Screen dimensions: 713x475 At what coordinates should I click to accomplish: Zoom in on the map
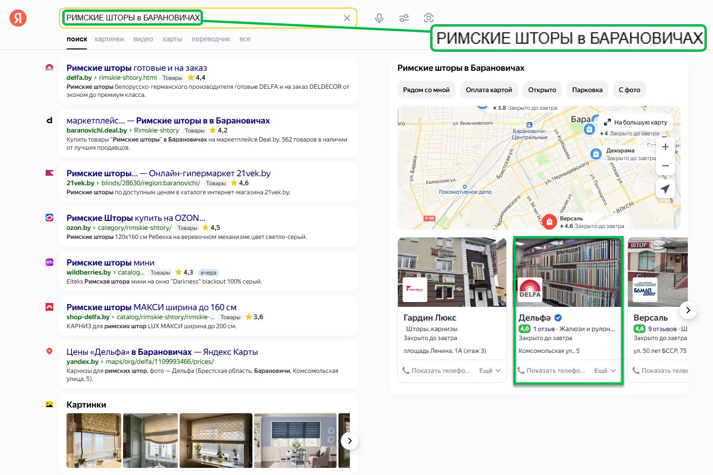click(665, 147)
